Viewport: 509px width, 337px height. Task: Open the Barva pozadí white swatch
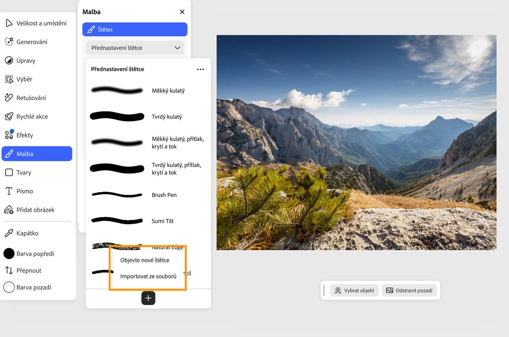click(x=9, y=287)
